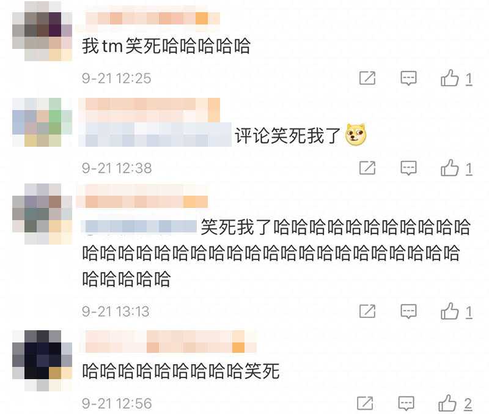The height and width of the screenshot is (414, 489).
Task: Repost the 12:56 comment
Action: click(x=365, y=403)
